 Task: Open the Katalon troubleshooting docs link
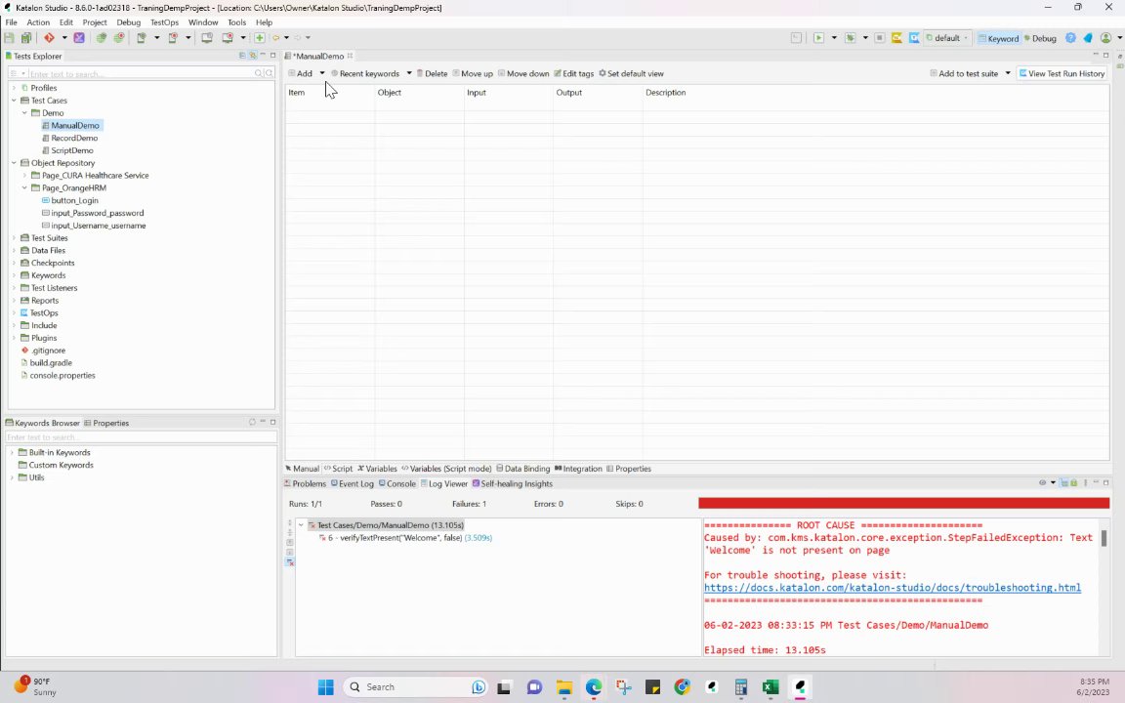tap(892, 588)
